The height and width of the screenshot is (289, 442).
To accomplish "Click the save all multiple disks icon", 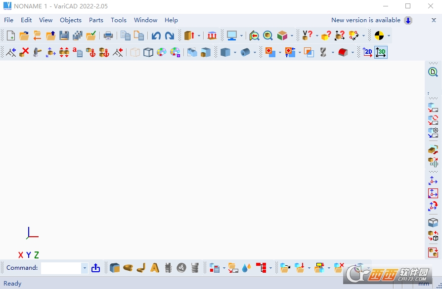I will point(78,36).
